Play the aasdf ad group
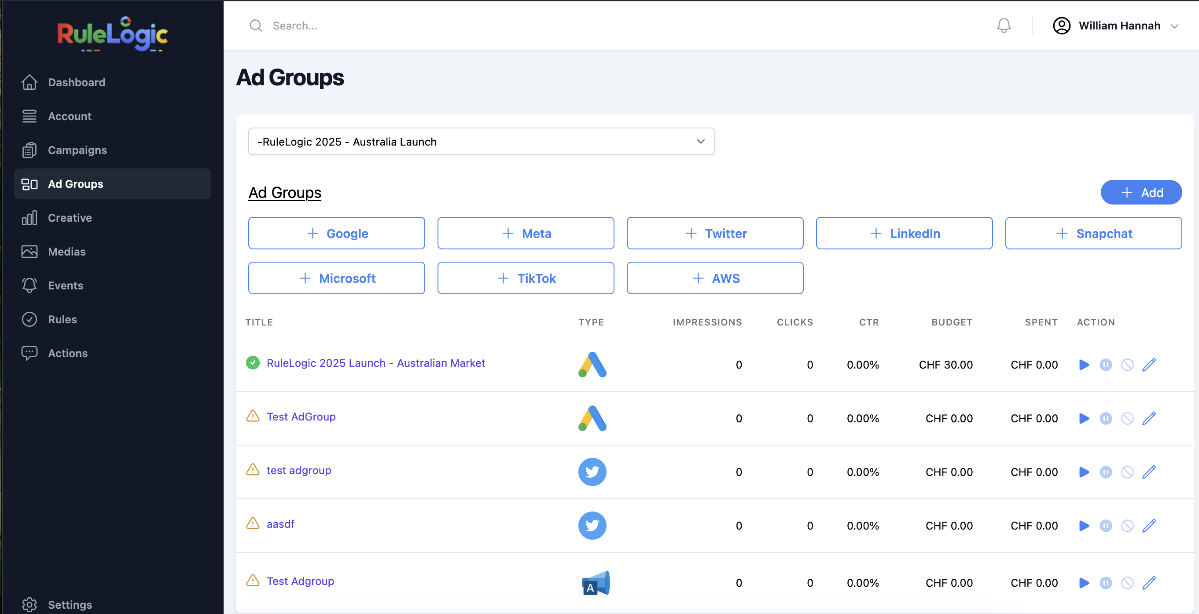 1084,526
